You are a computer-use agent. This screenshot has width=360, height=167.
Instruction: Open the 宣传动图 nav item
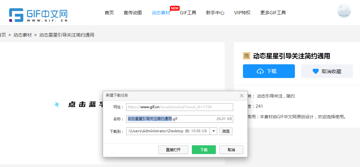[133, 12]
